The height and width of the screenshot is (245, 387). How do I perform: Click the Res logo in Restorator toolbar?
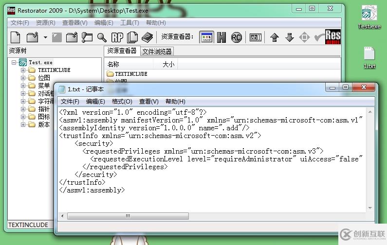tap(332, 37)
